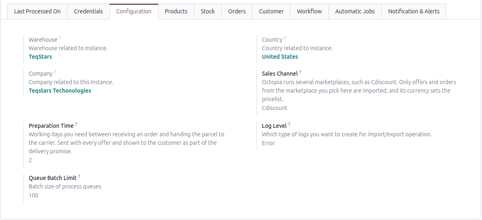Click the help icon next to Log Level

click(x=289, y=124)
